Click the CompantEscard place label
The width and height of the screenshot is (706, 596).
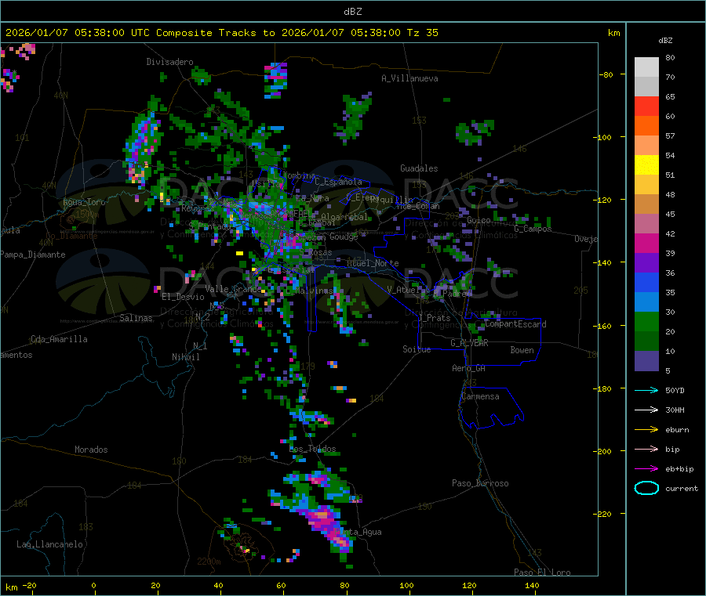(515, 324)
